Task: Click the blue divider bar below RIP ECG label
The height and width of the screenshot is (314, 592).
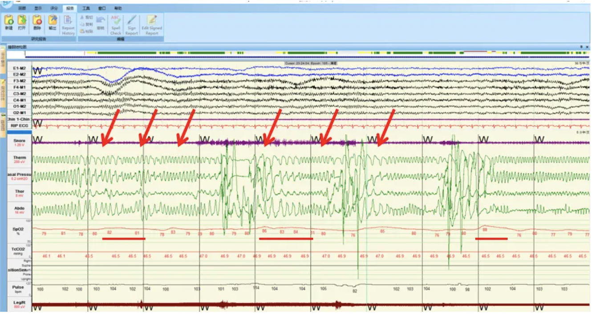Action: coord(20,132)
